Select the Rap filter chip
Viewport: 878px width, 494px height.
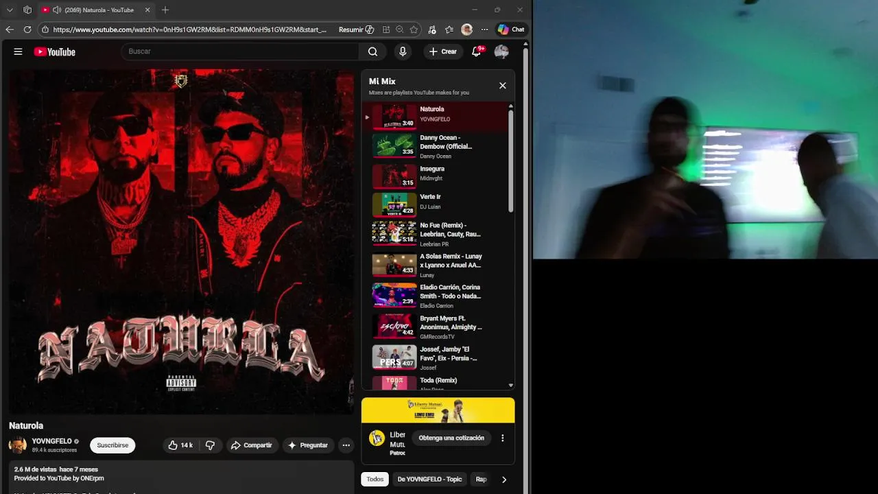[482, 480]
